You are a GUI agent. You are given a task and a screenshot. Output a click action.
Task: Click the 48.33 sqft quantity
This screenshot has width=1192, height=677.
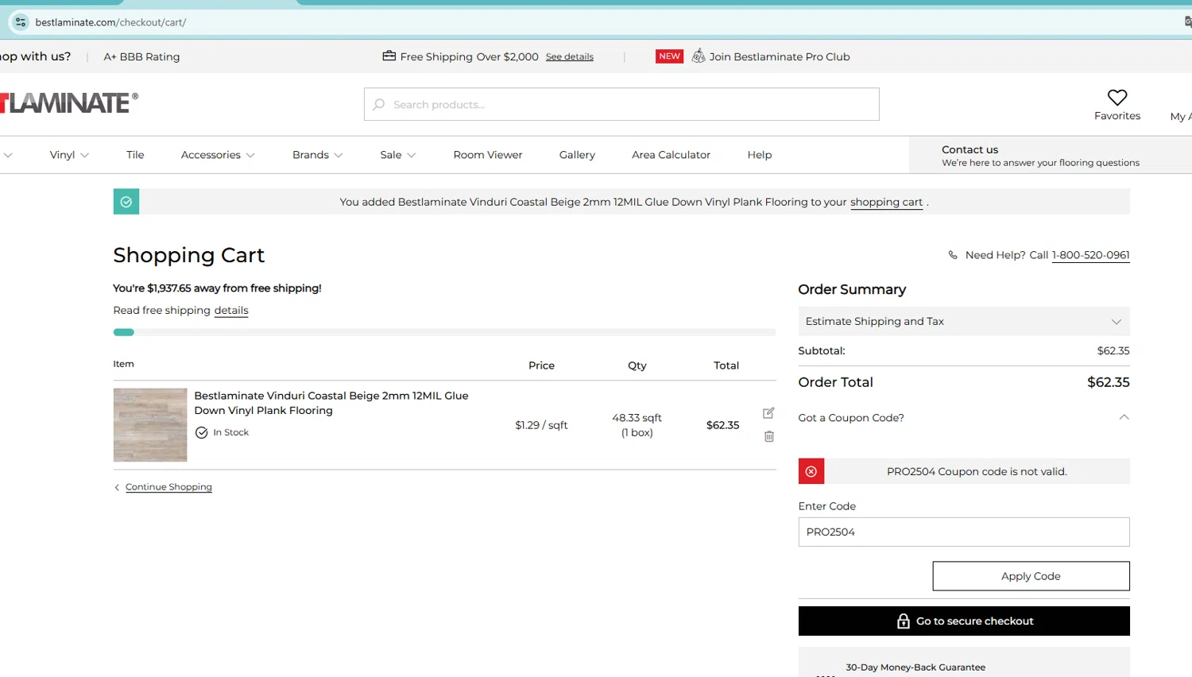[x=637, y=418]
